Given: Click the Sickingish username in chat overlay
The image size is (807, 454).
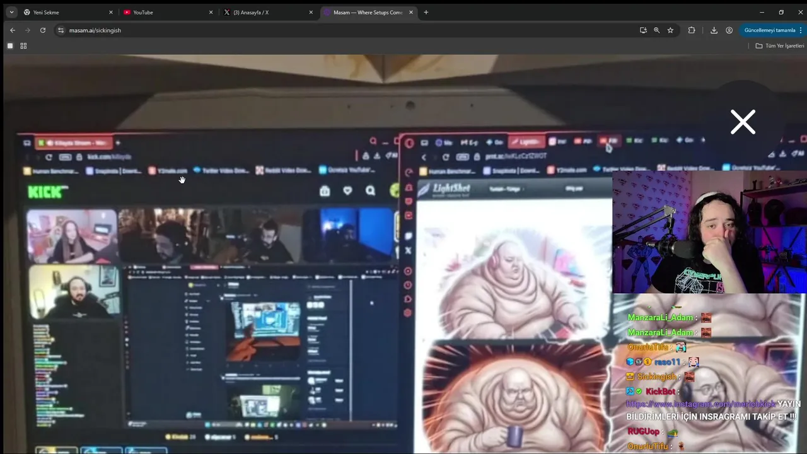Looking at the screenshot, I should [x=656, y=376].
